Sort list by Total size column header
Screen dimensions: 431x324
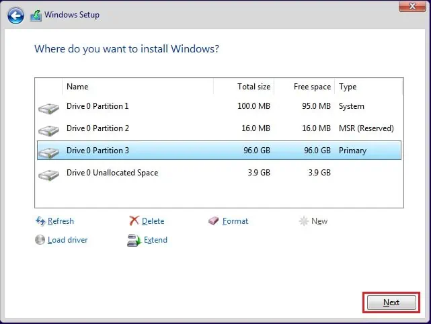click(244, 87)
